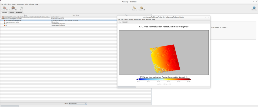
Task: Click the Combine Plot toolbar icon
Action: [13, 8]
